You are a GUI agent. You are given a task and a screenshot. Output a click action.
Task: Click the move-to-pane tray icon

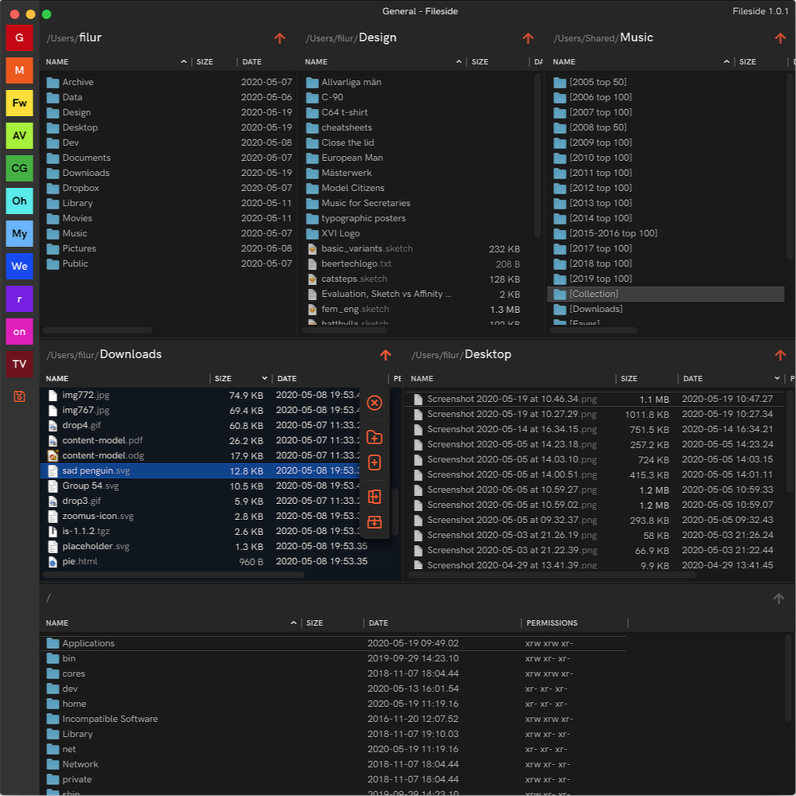pyautogui.click(x=375, y=522)
